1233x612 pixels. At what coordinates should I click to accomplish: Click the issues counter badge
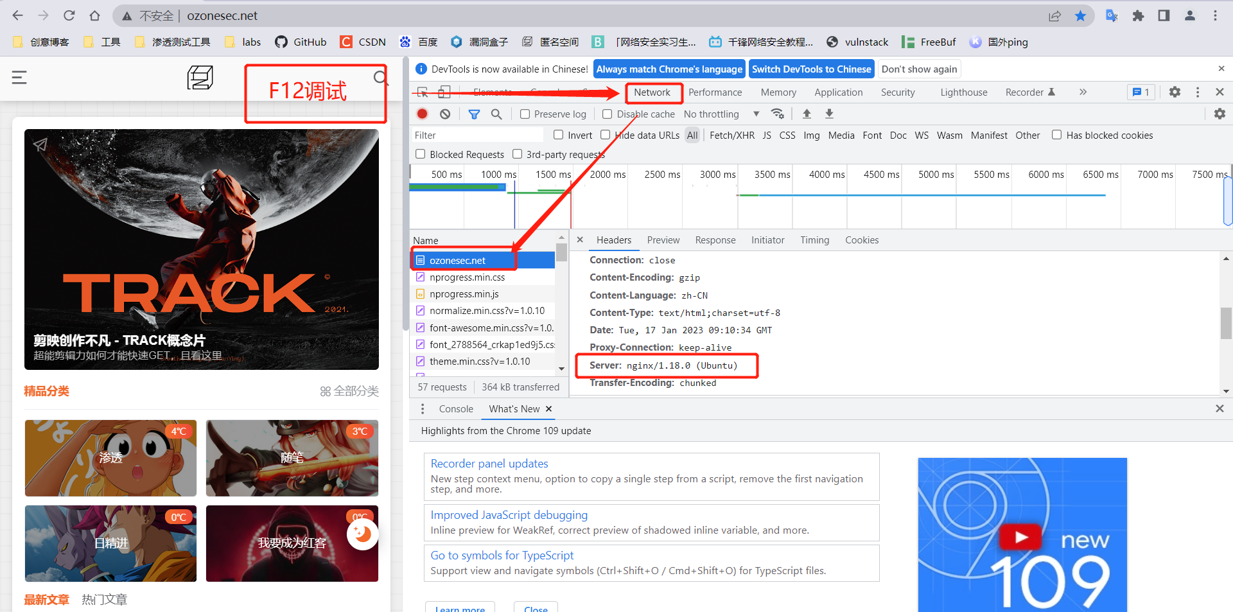(x=1141, y=92)
